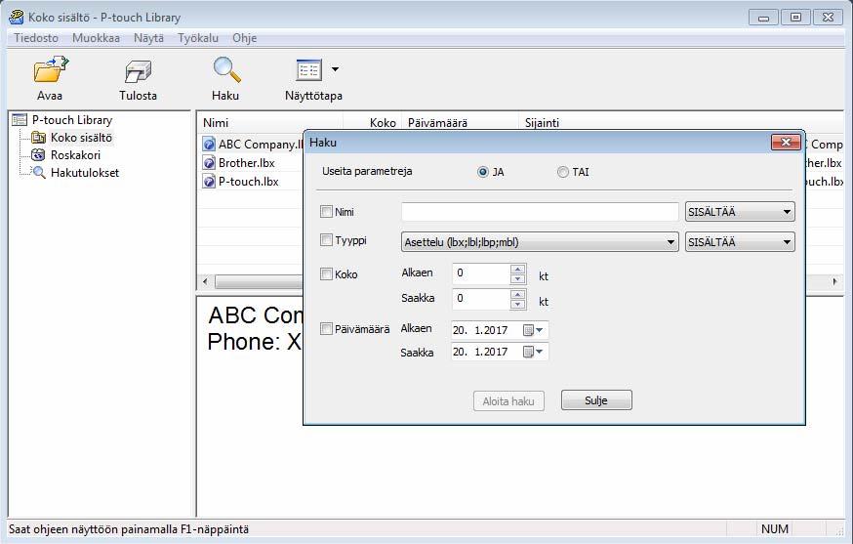Select P-touch Library root tree icon
This screenshot has height=544, width=853.
pos(20,120)
